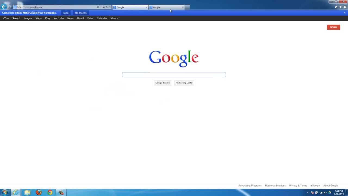
Task: Click the Internet Explorer taskbar icon
Action: [16, 192]
